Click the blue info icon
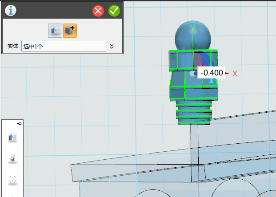276x197 pixels. 10,10
